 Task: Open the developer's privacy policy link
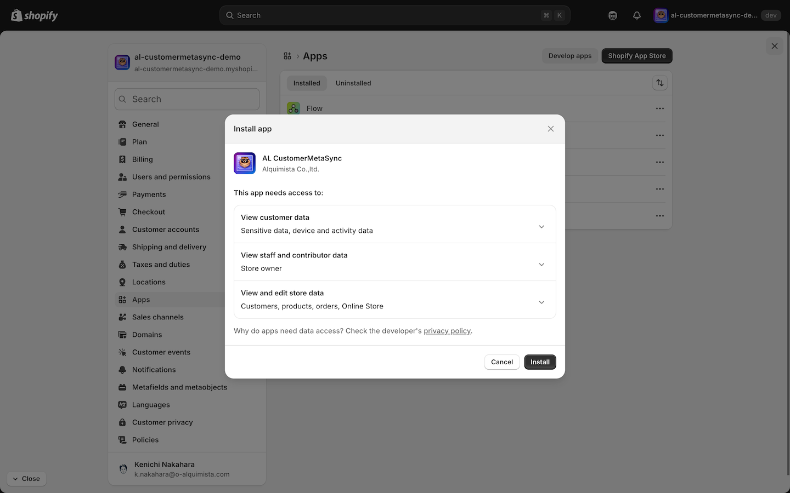click(x=447, y=331)
